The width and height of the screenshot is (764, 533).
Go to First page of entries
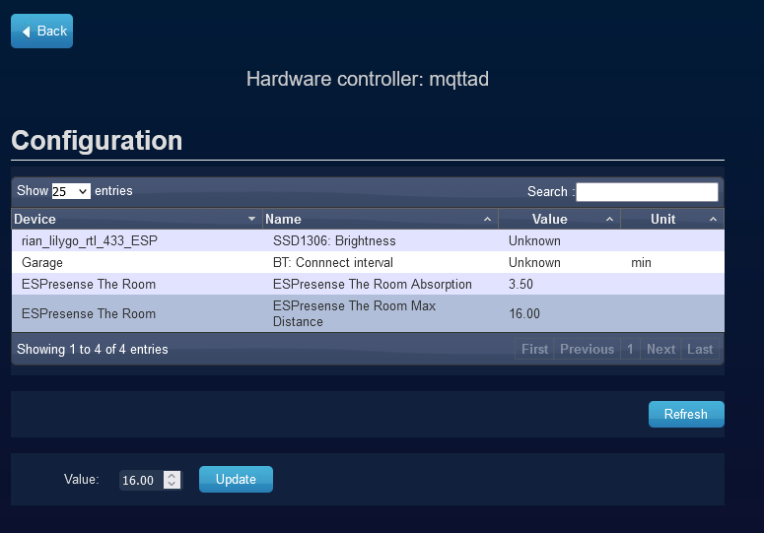(x=534, y=349)
